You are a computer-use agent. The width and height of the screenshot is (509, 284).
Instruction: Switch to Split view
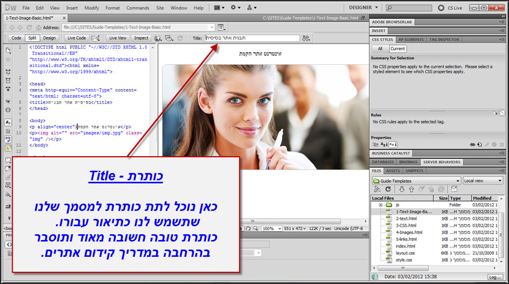tap(32, 38)
